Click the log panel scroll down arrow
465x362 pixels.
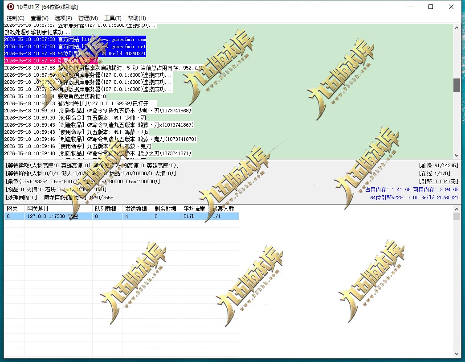tap(457, 156)
